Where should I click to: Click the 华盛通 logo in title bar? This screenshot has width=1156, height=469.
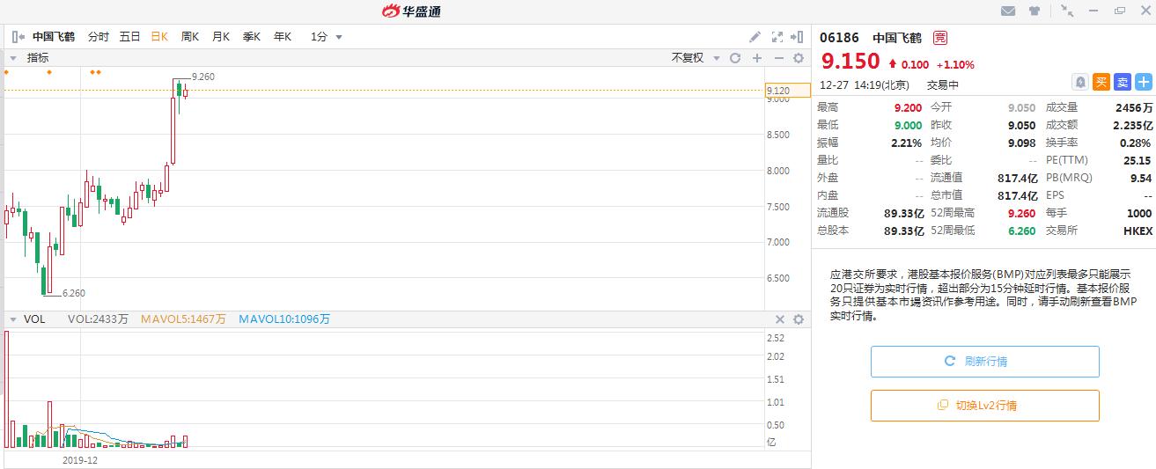411,11
